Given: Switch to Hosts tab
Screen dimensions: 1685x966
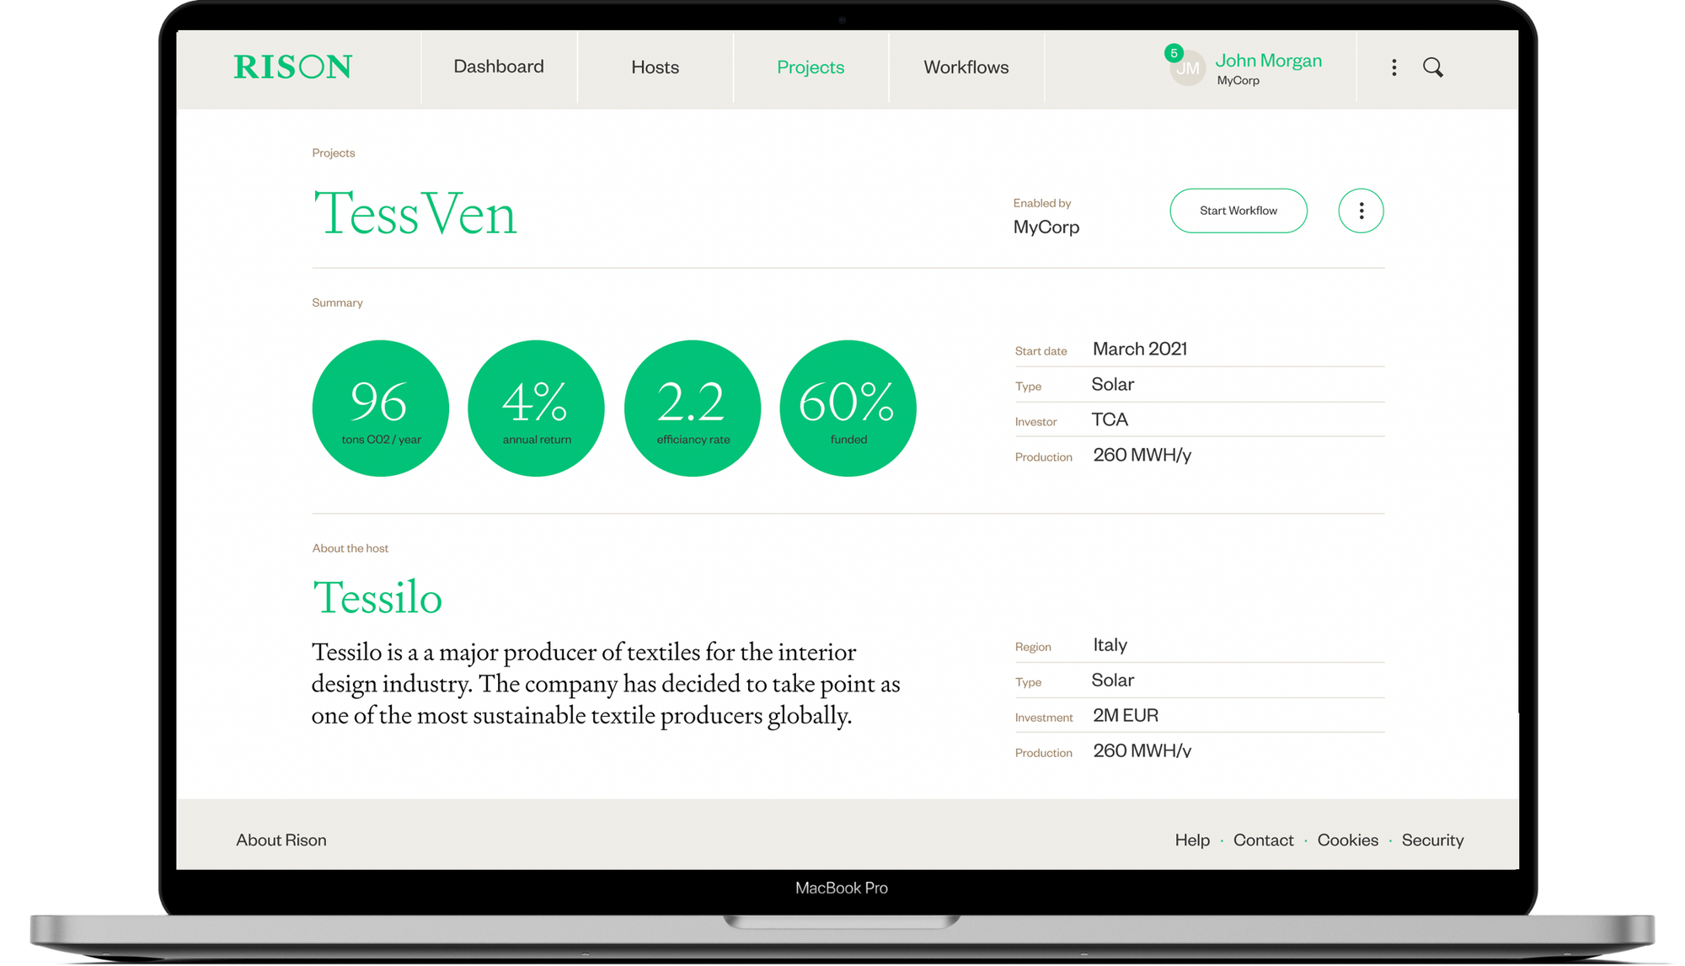Looking at the screenshot, I should click(655, 67).
